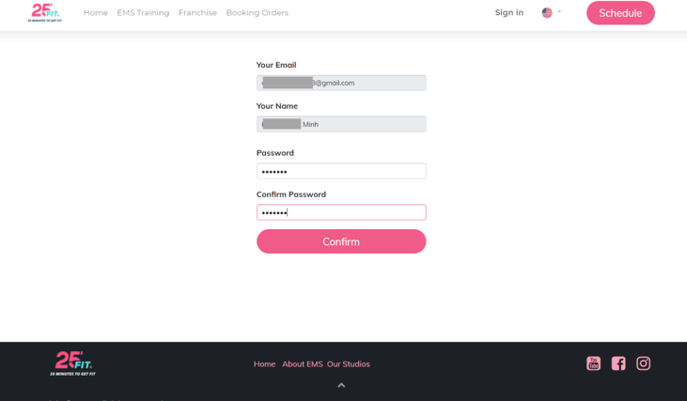
Task: Expand the language dropdown arrow
Action: point(559,12)
